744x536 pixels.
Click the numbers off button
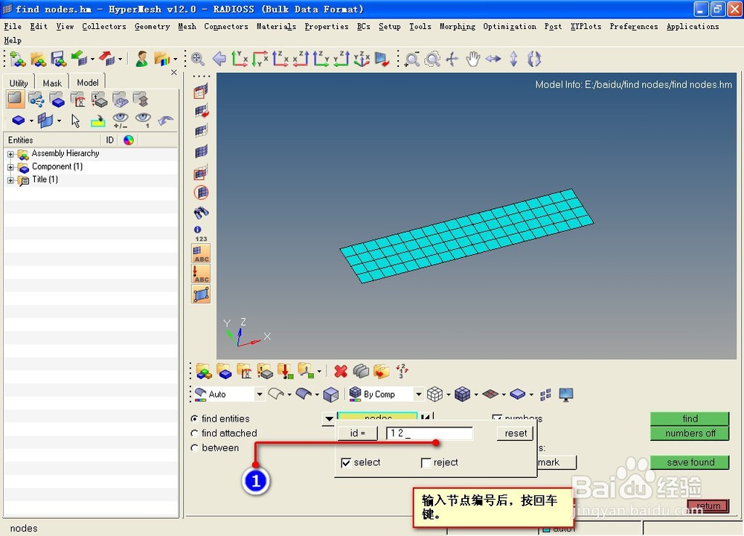pyautogui.click(x=690, y=433)
